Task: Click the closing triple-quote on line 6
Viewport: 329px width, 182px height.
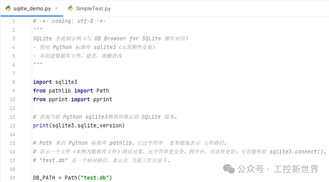Action: (38, 64)
